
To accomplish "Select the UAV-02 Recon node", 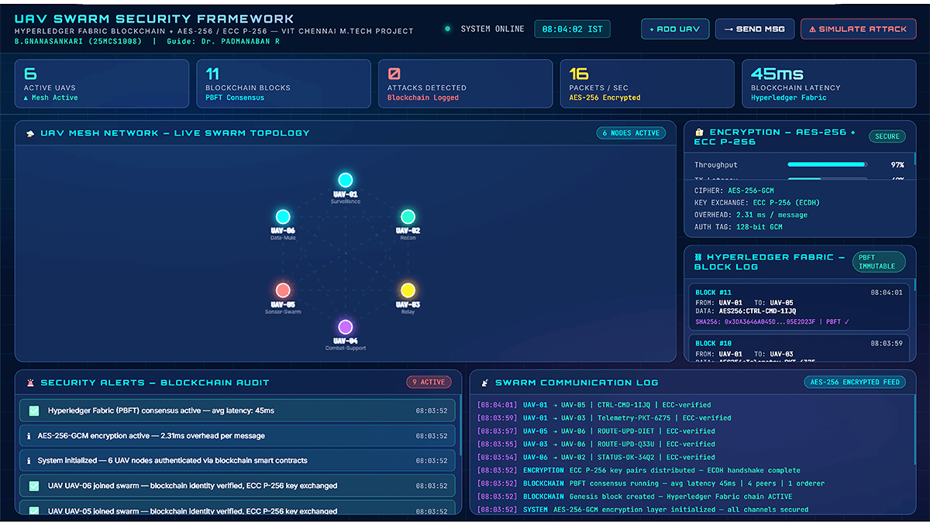I will [408, 217].
